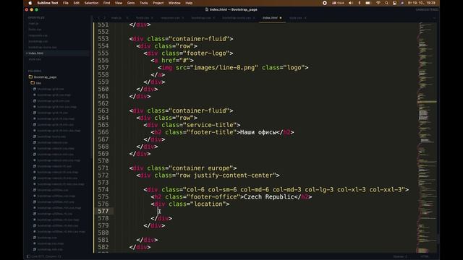Open bootstrap.min.css in the sidebar
Viewport: 463px width, 260px height.
pos(50,249)
